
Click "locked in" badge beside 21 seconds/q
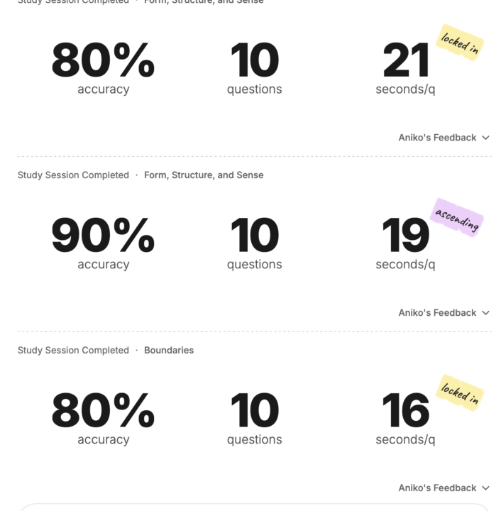click(x=459, y=43)
